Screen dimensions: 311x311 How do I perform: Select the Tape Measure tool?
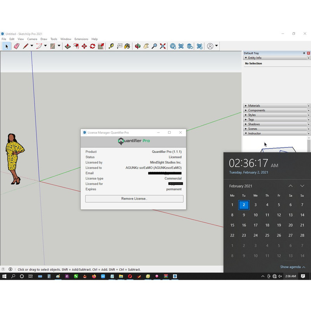(x=111, y=46)
